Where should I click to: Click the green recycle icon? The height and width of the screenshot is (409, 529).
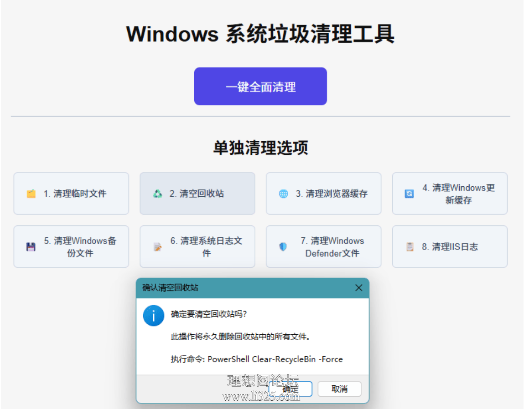click(157, 194)
